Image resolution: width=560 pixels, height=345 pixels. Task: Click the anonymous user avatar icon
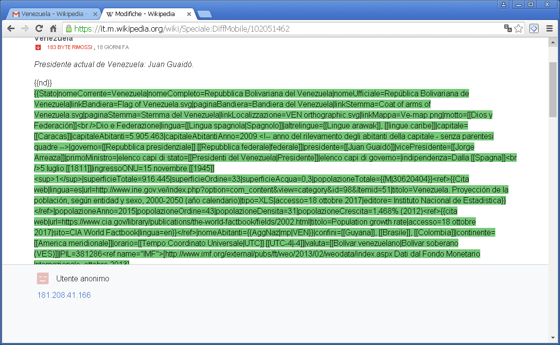click(x=43, y=278)
